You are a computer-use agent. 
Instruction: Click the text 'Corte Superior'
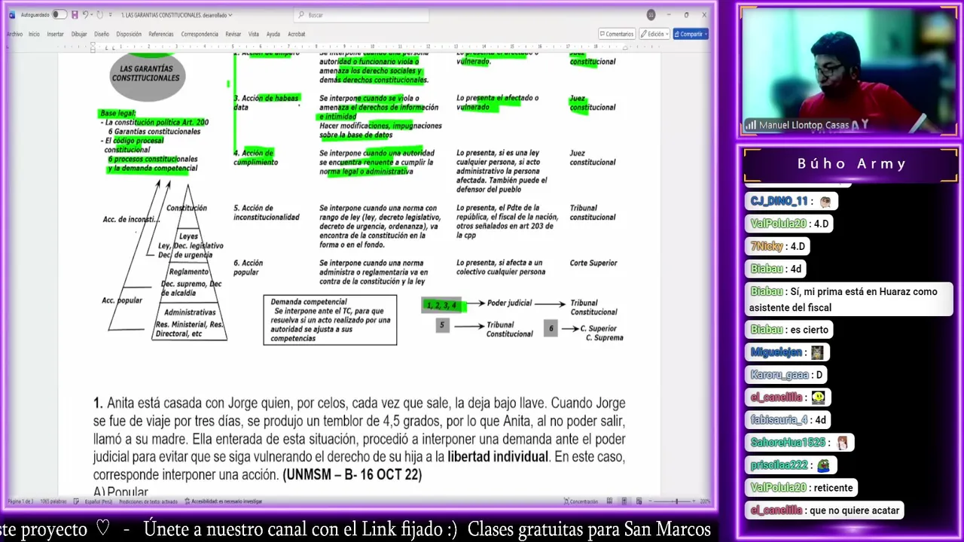593,263
